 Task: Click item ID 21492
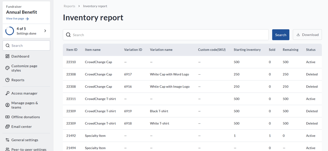(71, 136)
